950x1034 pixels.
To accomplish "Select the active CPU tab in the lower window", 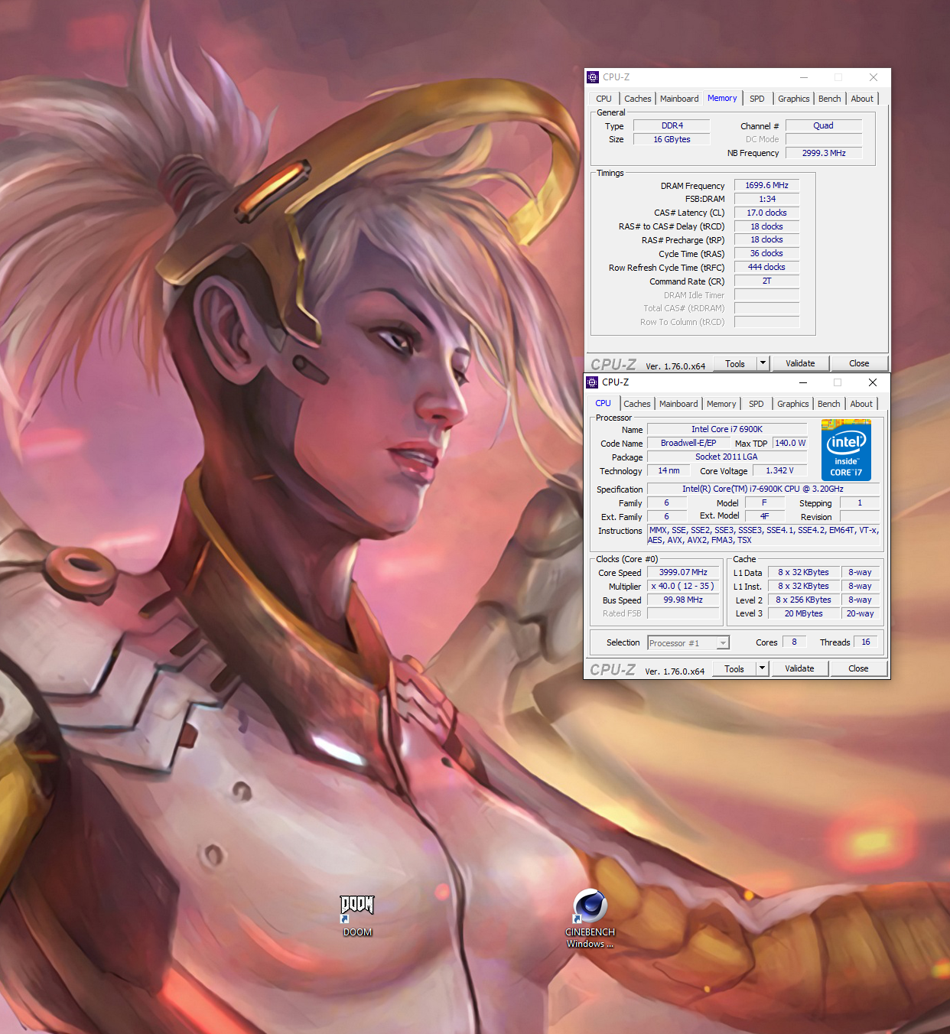I will [604, 403].
